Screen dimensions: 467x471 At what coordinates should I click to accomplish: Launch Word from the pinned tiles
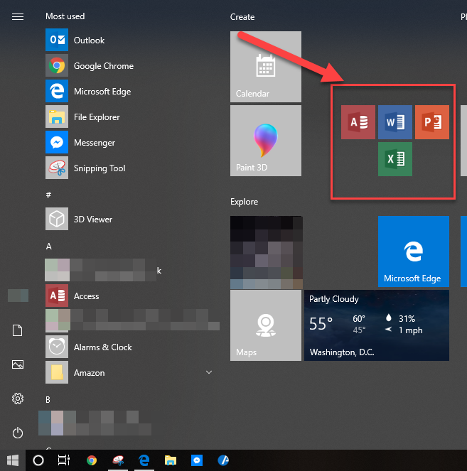(x=394, y=122)
